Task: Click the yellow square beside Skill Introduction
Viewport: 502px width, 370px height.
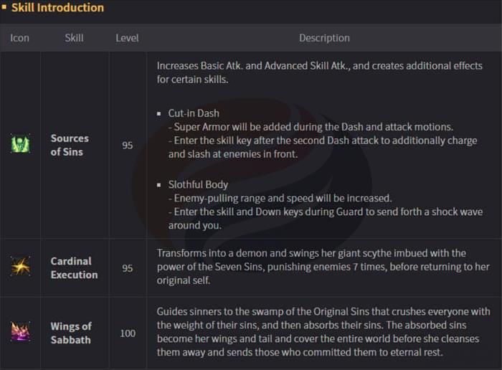Action: [x=4, y=8]
